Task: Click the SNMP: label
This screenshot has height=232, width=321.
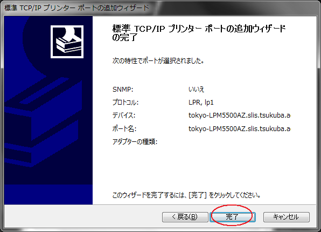Action: [123, 90]
